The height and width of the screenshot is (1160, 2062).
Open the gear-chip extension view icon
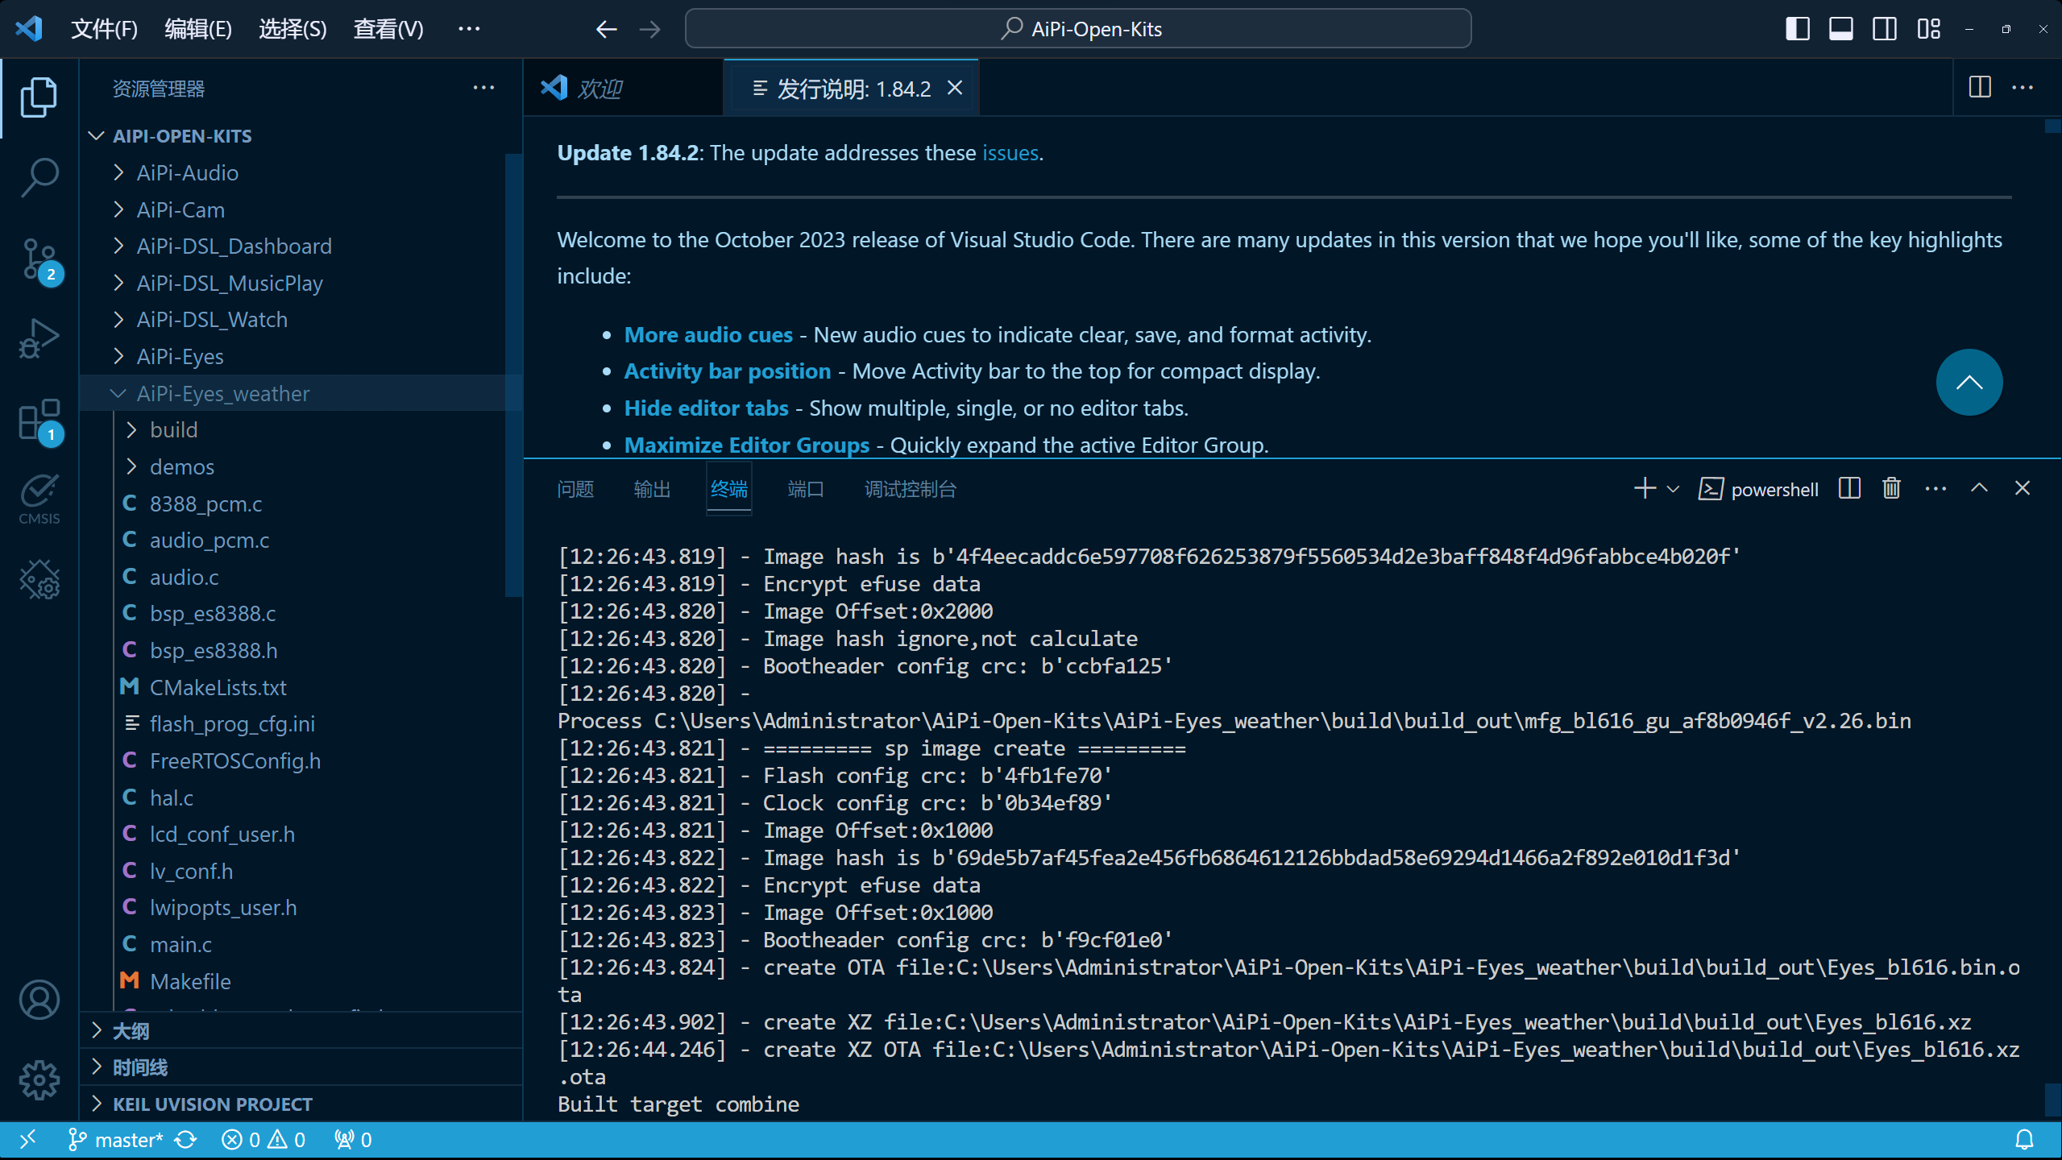click(39, 579)
